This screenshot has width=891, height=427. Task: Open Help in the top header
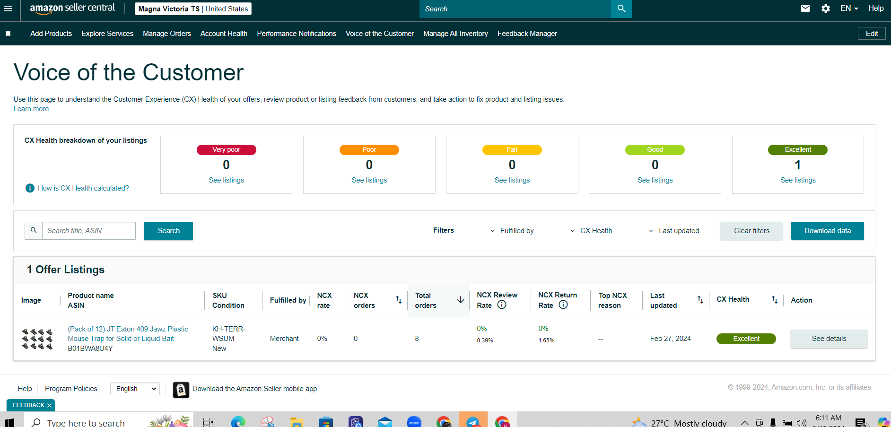click(x=876, y=8)
